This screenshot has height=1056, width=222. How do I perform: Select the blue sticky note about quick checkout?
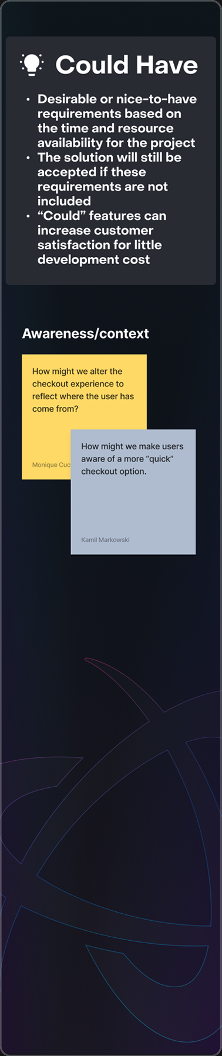(133, 492)
